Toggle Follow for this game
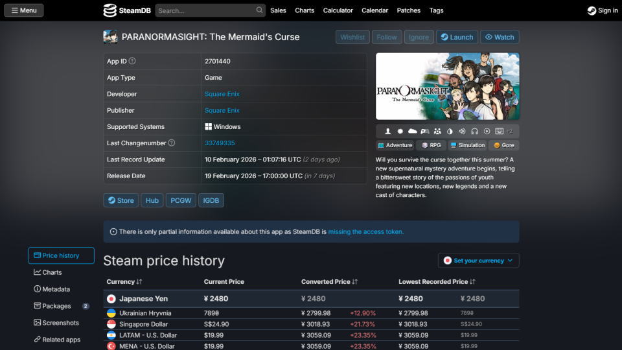Screen dimensions: 622x350 (x=387, y=37)
